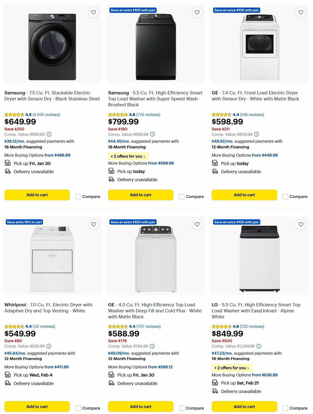Open '+ 2 offers for you' under the LG washer
This screenshot has height=414, width=313.
tap(232, 368)
